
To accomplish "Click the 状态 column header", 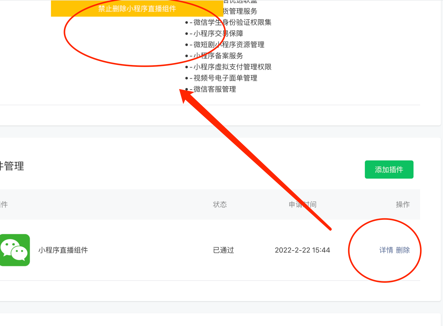I will pos(220,204).
